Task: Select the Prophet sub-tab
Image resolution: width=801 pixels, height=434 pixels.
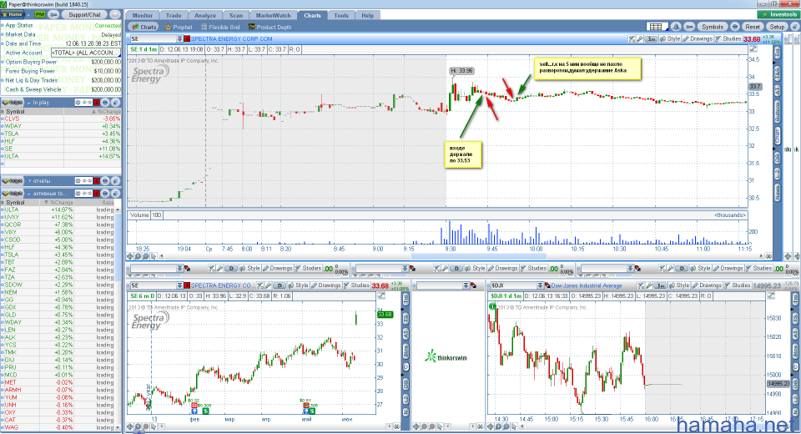Action: [179, 27]
